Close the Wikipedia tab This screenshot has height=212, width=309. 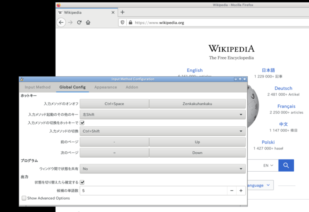point(113,12)
